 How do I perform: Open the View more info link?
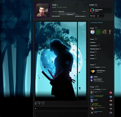tap(56, 16)
